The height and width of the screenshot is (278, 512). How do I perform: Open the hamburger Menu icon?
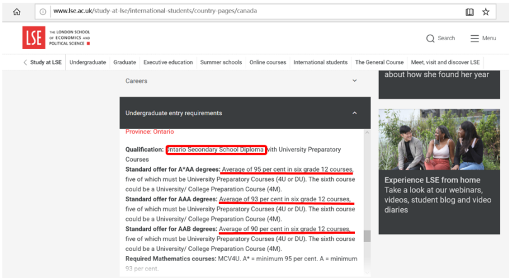click(x=475, y=38)
